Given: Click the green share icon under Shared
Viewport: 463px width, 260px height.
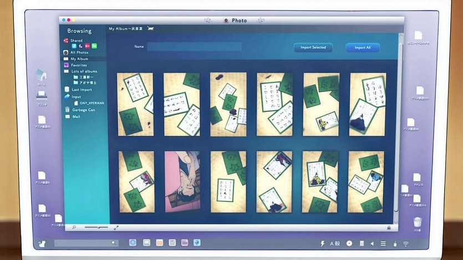Looking at the screenshot, I should [94, 46].
